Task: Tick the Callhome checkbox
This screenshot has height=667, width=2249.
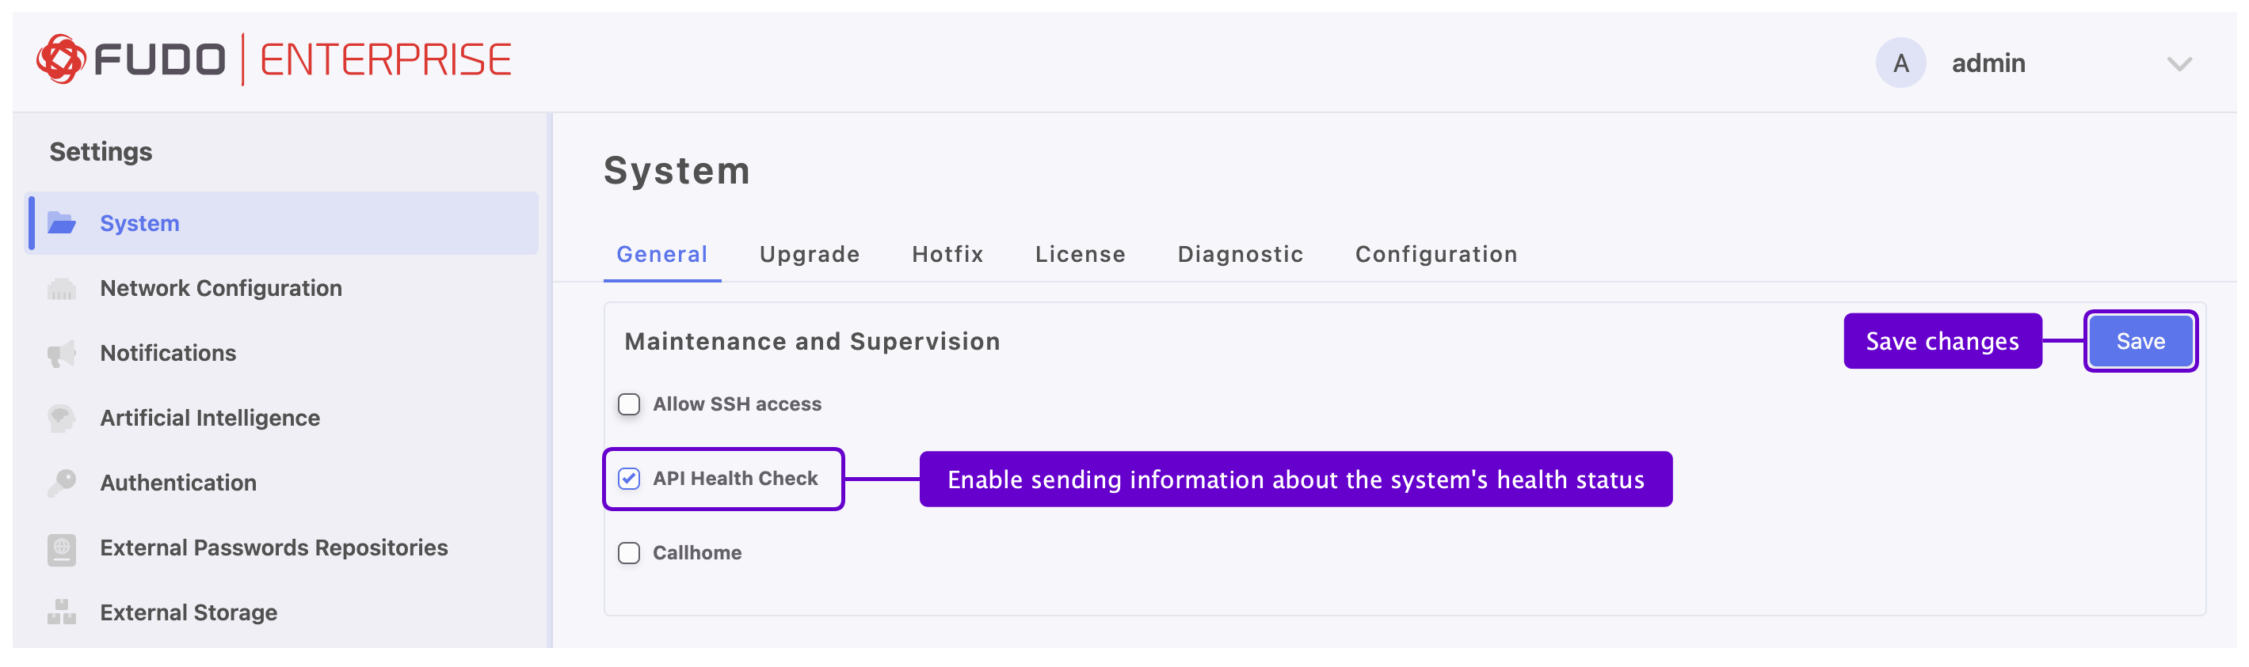Action: tap(629, 553)
